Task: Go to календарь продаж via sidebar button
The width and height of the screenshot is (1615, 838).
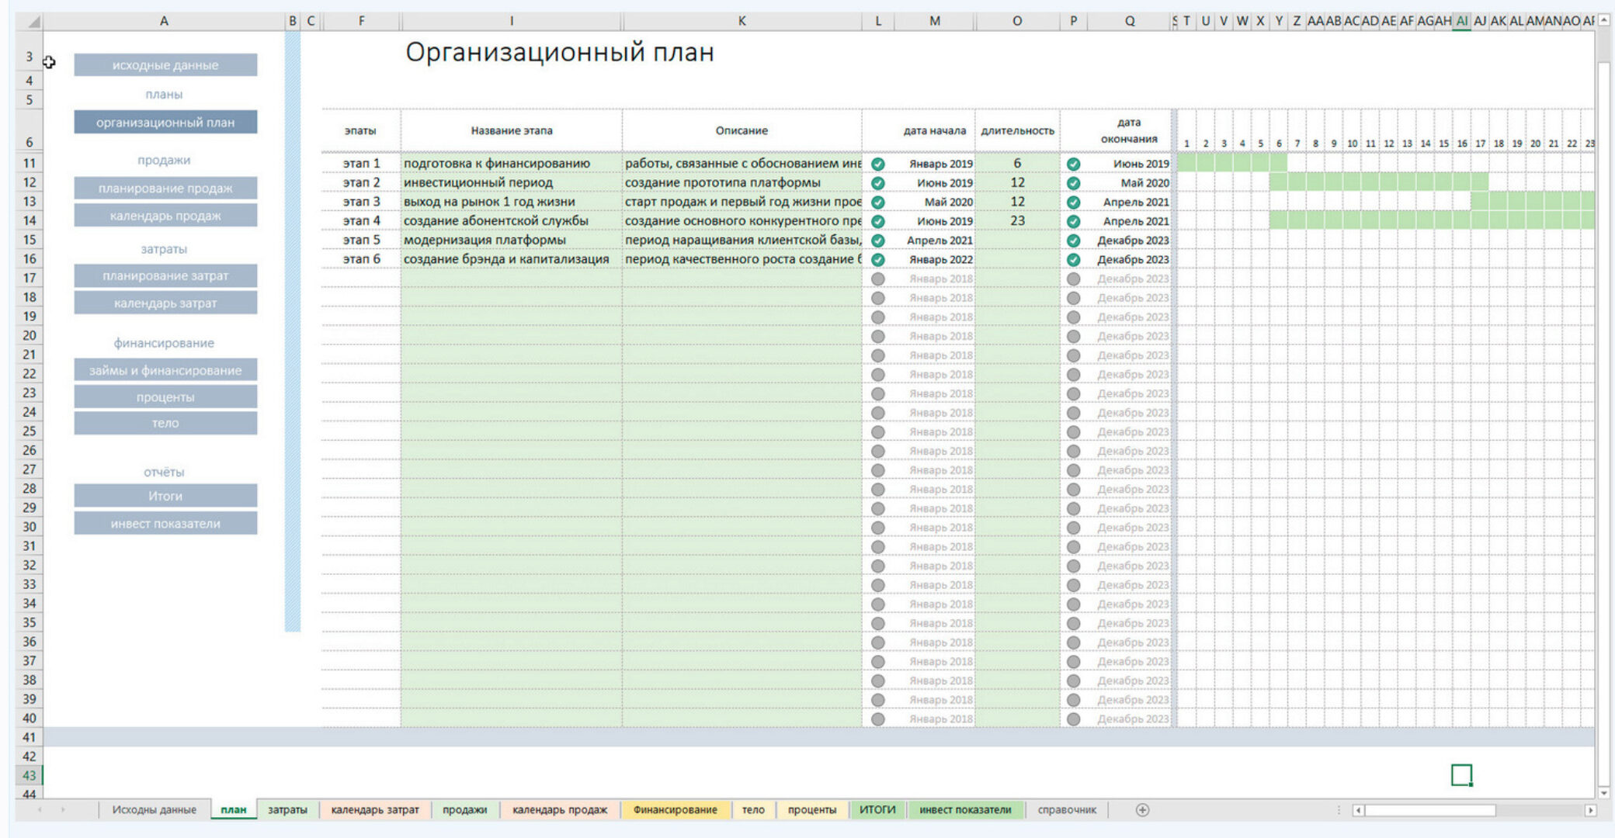Action: point(165,216)
